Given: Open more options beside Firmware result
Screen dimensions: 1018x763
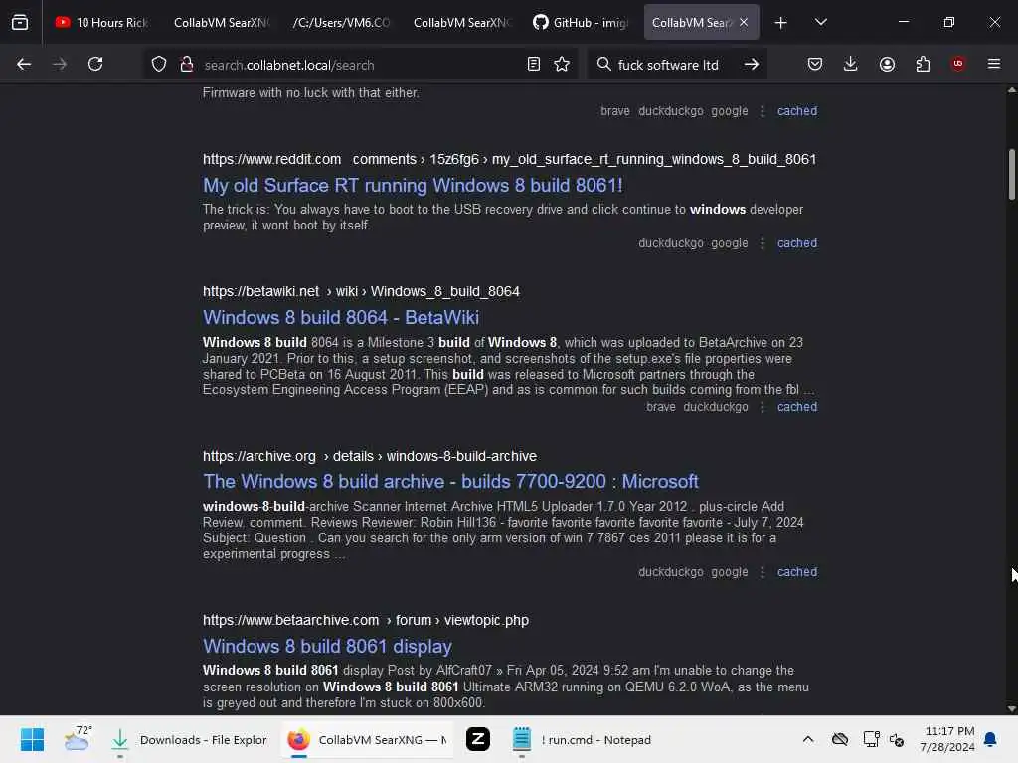Looking at the screenshot, I should point(763,111).
